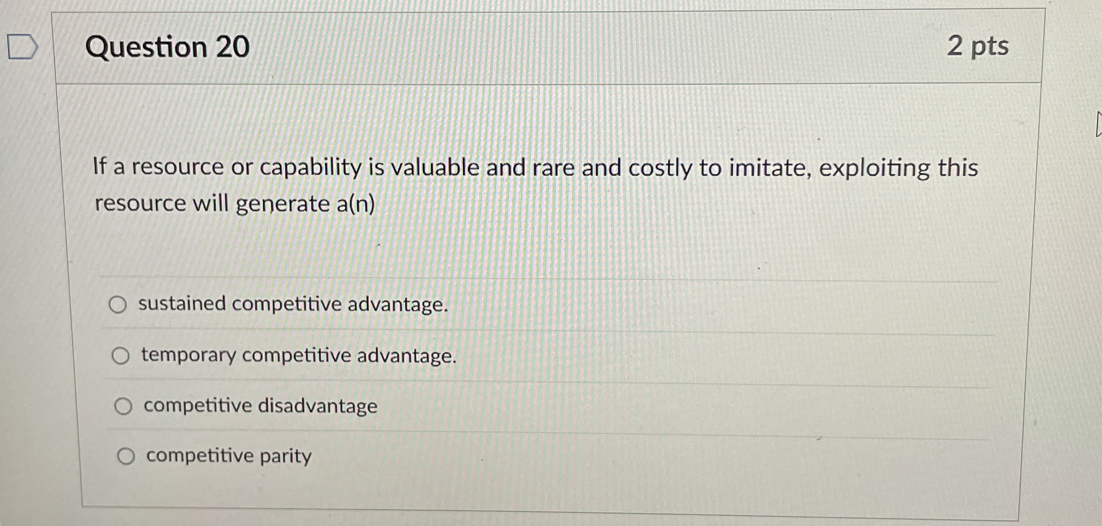Select the sustained competitive advantage radio button
The height and width of the screenshot is (526, 1102).
click(x=119, y=304)
